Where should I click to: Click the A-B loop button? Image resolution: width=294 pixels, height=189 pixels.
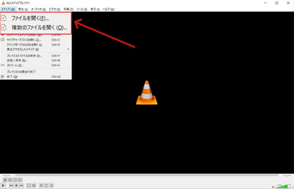pos(15,180)
